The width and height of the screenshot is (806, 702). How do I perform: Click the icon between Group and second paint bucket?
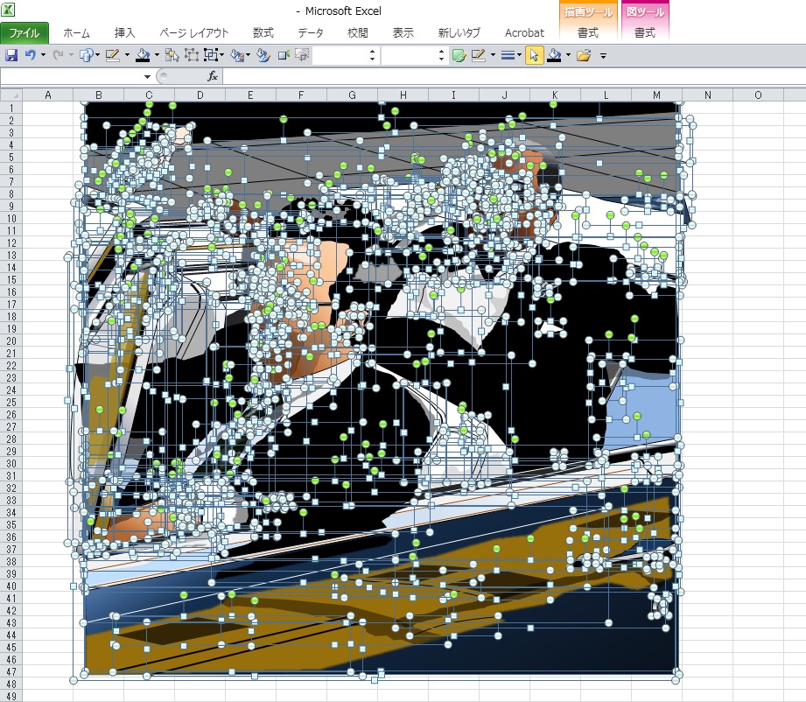point(237,55)
